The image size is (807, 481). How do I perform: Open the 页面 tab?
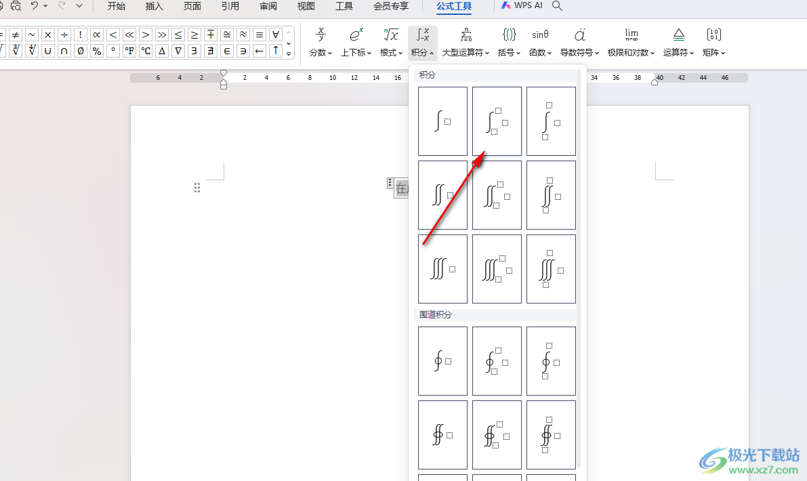coord(192,6)
